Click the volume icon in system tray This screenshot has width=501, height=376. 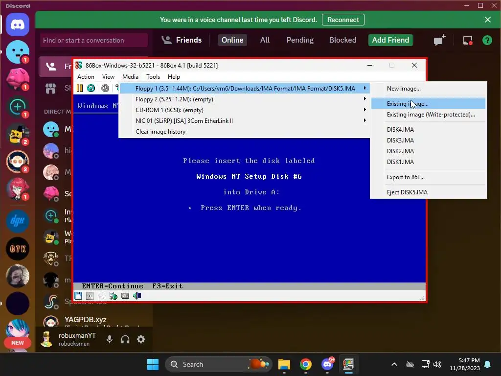[437, 364]
